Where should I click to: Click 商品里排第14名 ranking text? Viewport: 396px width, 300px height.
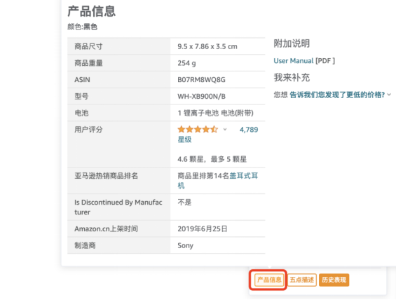(203, 176)
